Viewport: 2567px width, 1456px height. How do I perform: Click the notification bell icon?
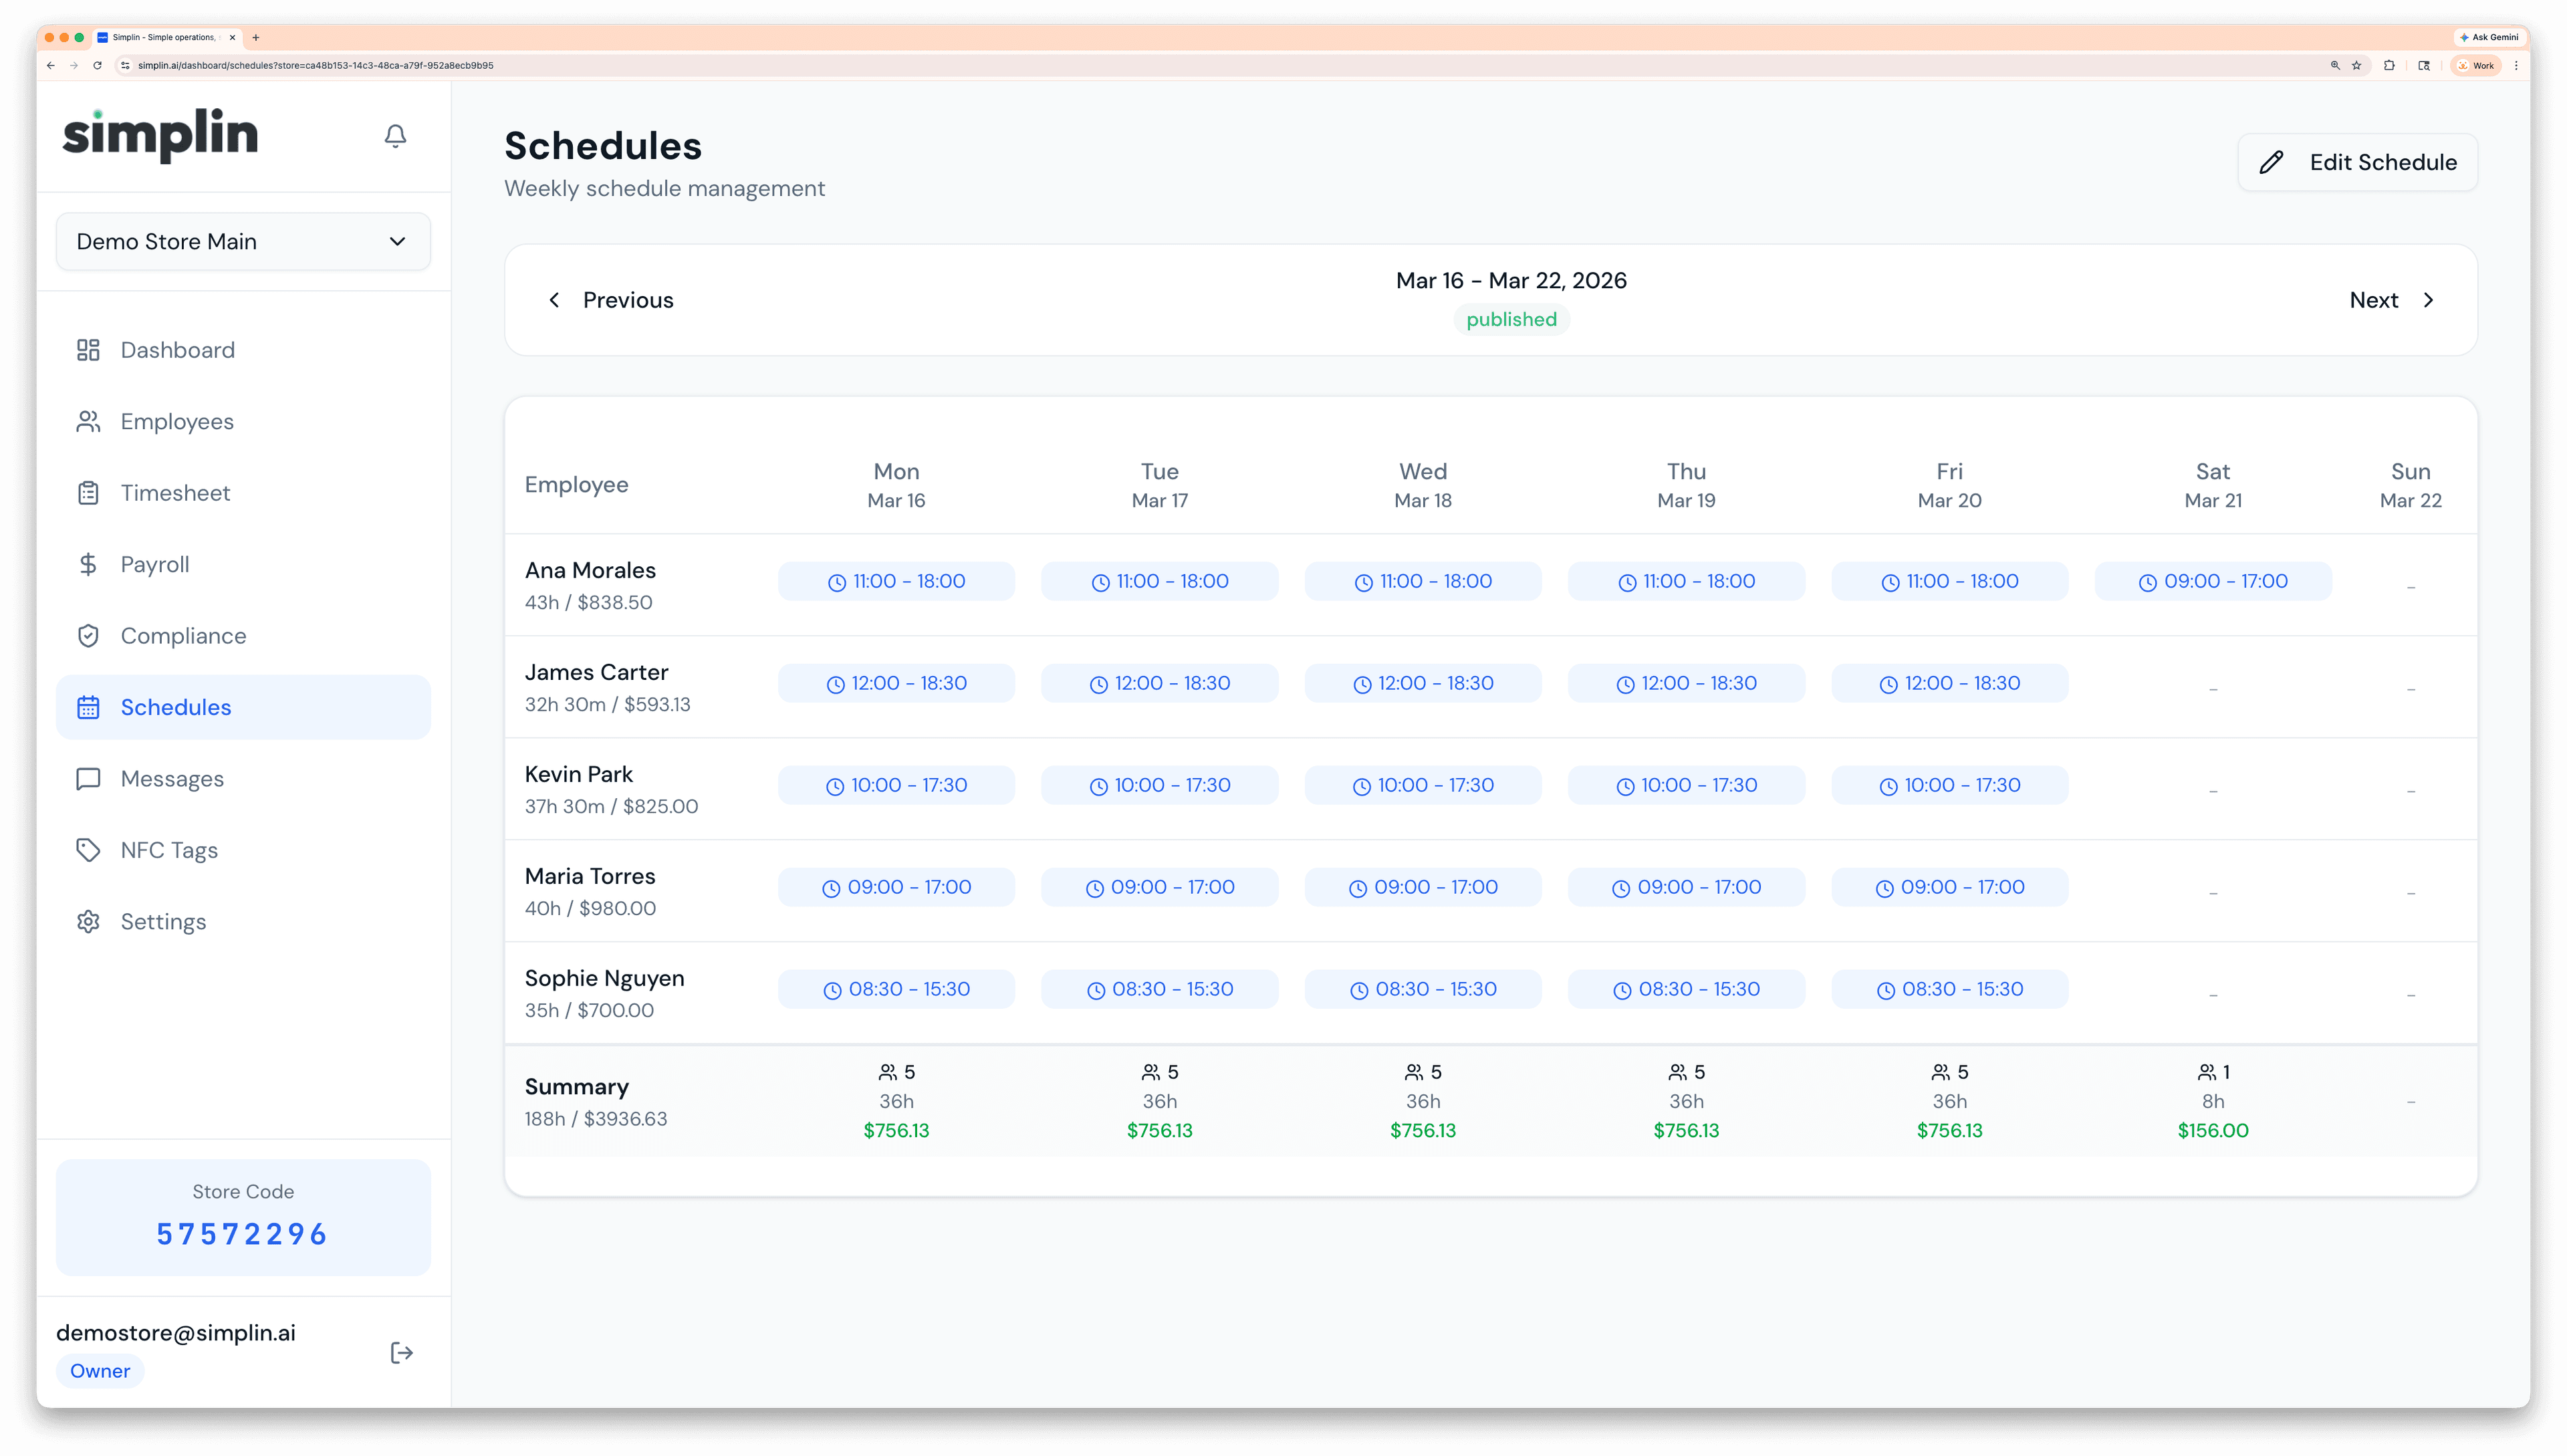tap(395, 136)
